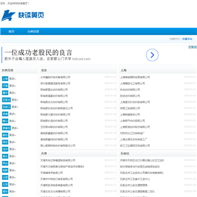
Task: Open the 北京 section heading
Action: point(44,70)
